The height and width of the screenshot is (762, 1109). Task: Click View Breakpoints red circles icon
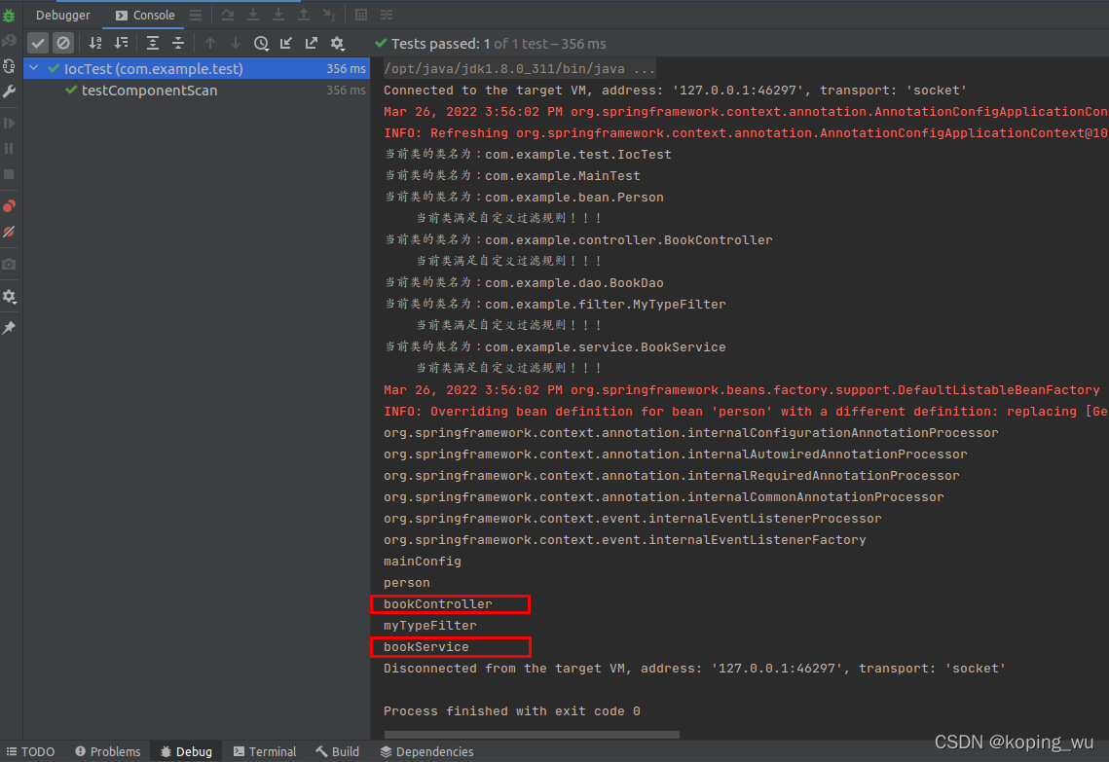[9, 205]
